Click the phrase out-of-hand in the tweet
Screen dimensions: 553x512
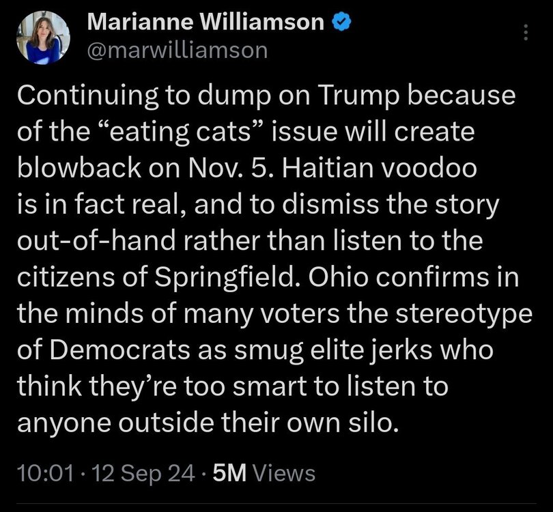96,241
